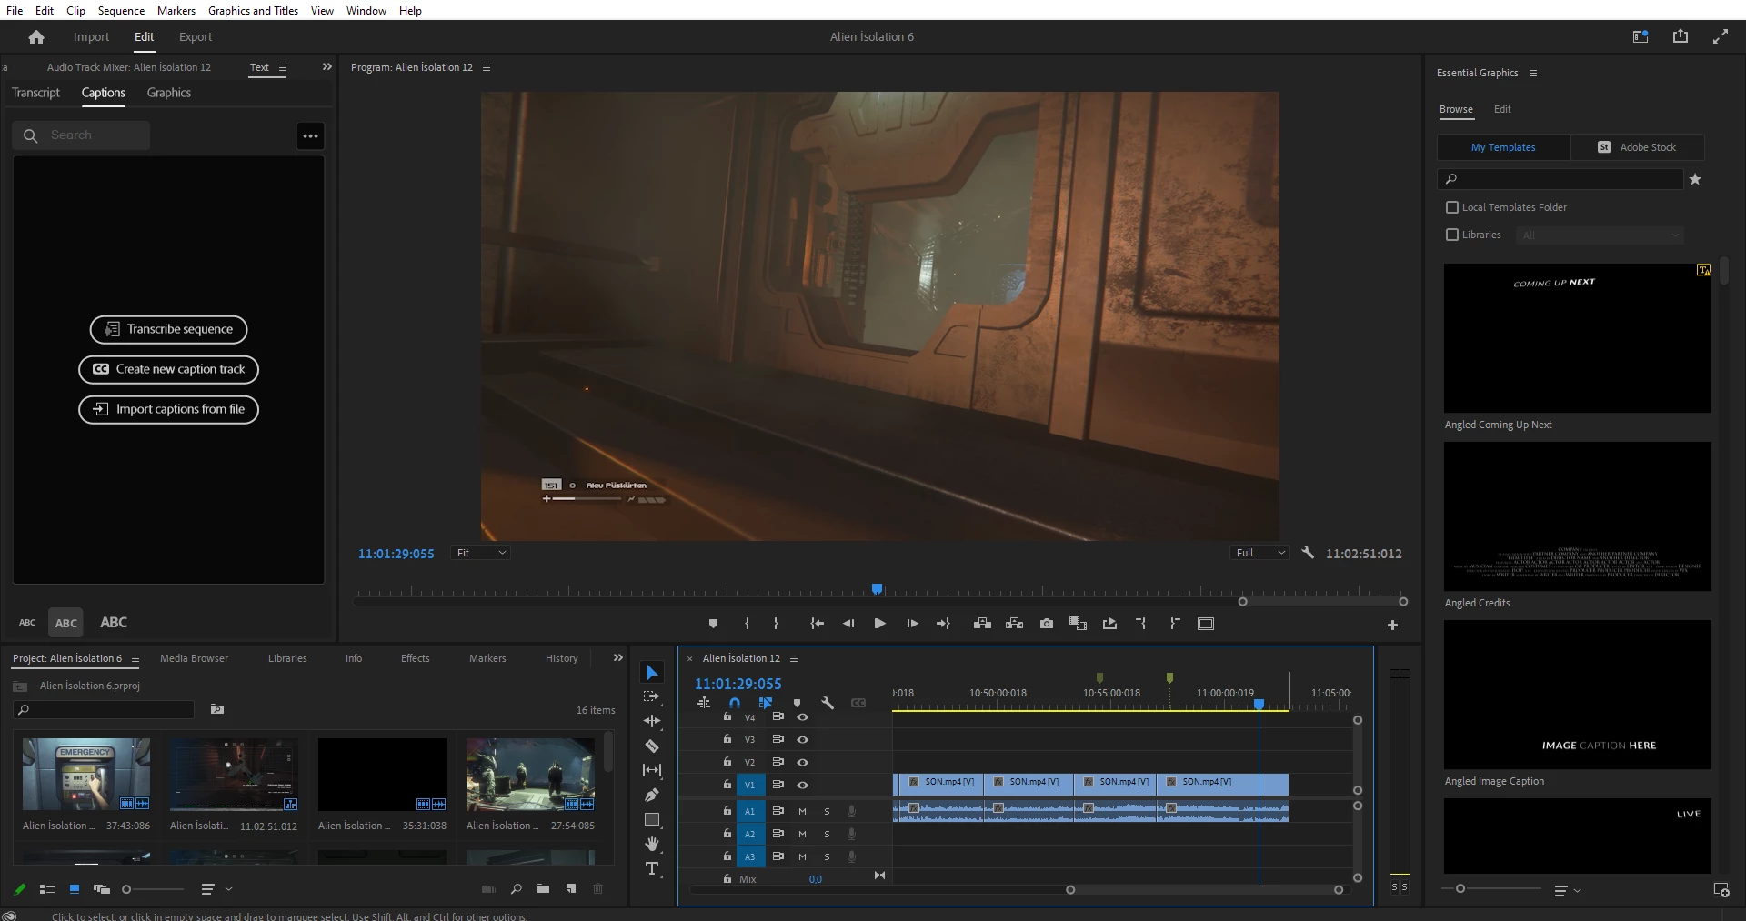Click the Extract button in Program monitor
This screenshot has height=921, width=1746.
coord(1015,624)
